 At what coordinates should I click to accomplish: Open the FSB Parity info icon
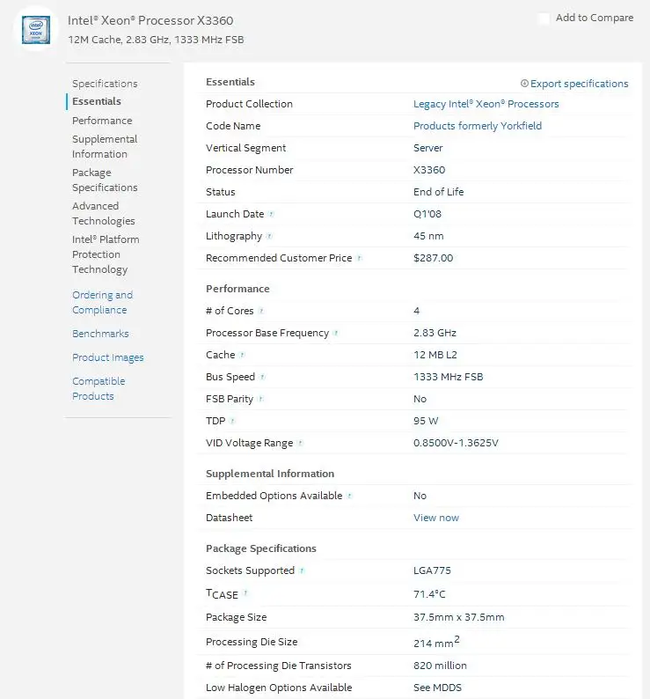point(260,399)
